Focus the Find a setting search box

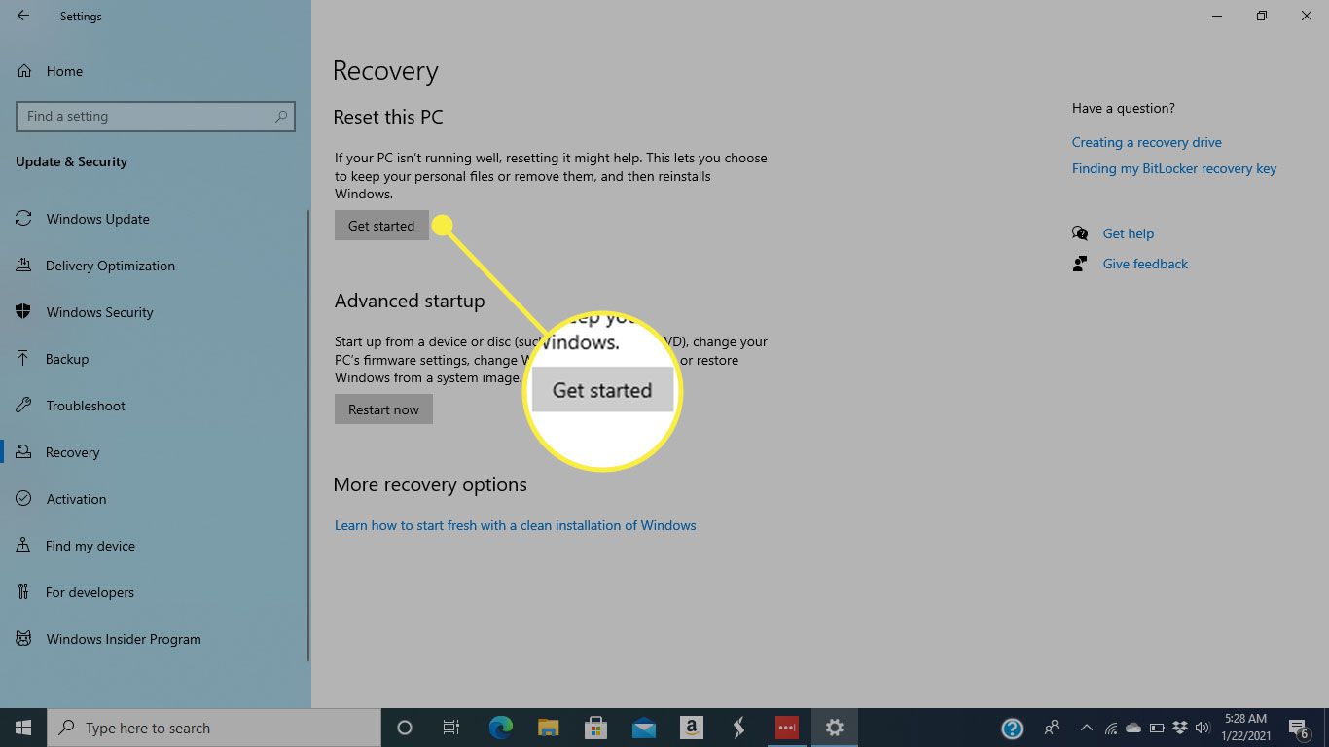[x=156, y=116]
